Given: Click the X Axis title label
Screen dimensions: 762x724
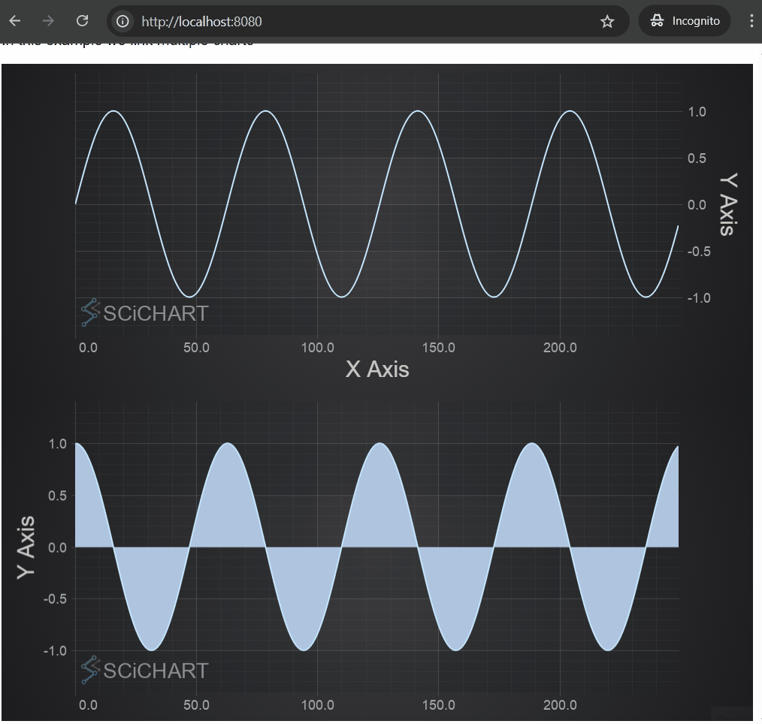Looking at the screenshot, I should (x=377, y=369).
